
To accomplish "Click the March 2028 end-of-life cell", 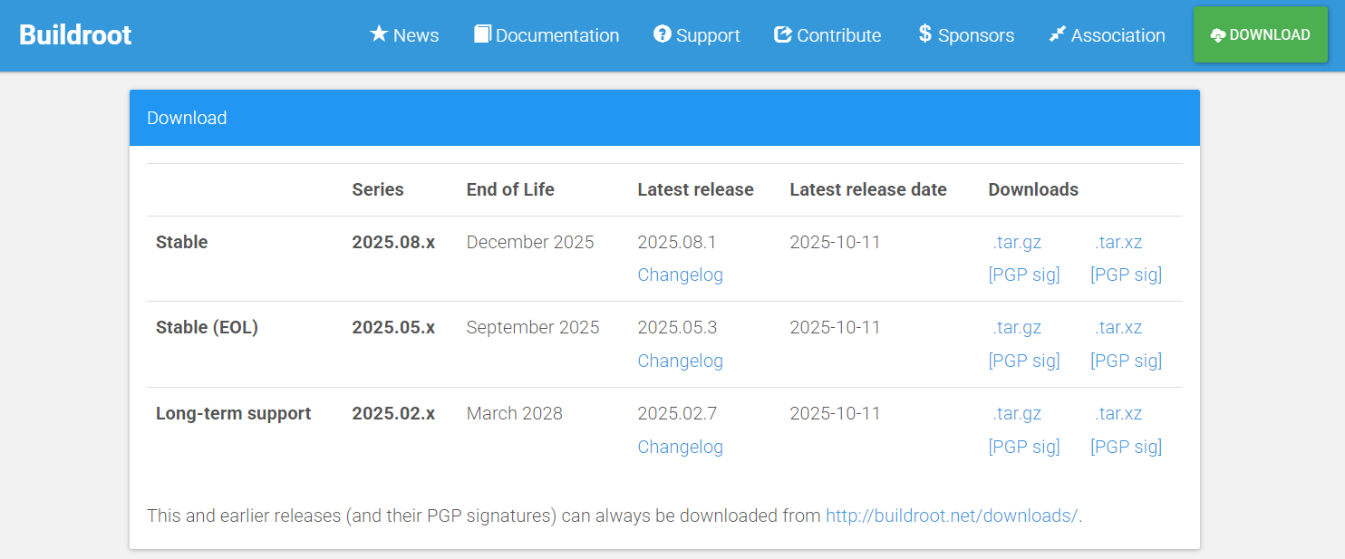I will tap(514, 413).
